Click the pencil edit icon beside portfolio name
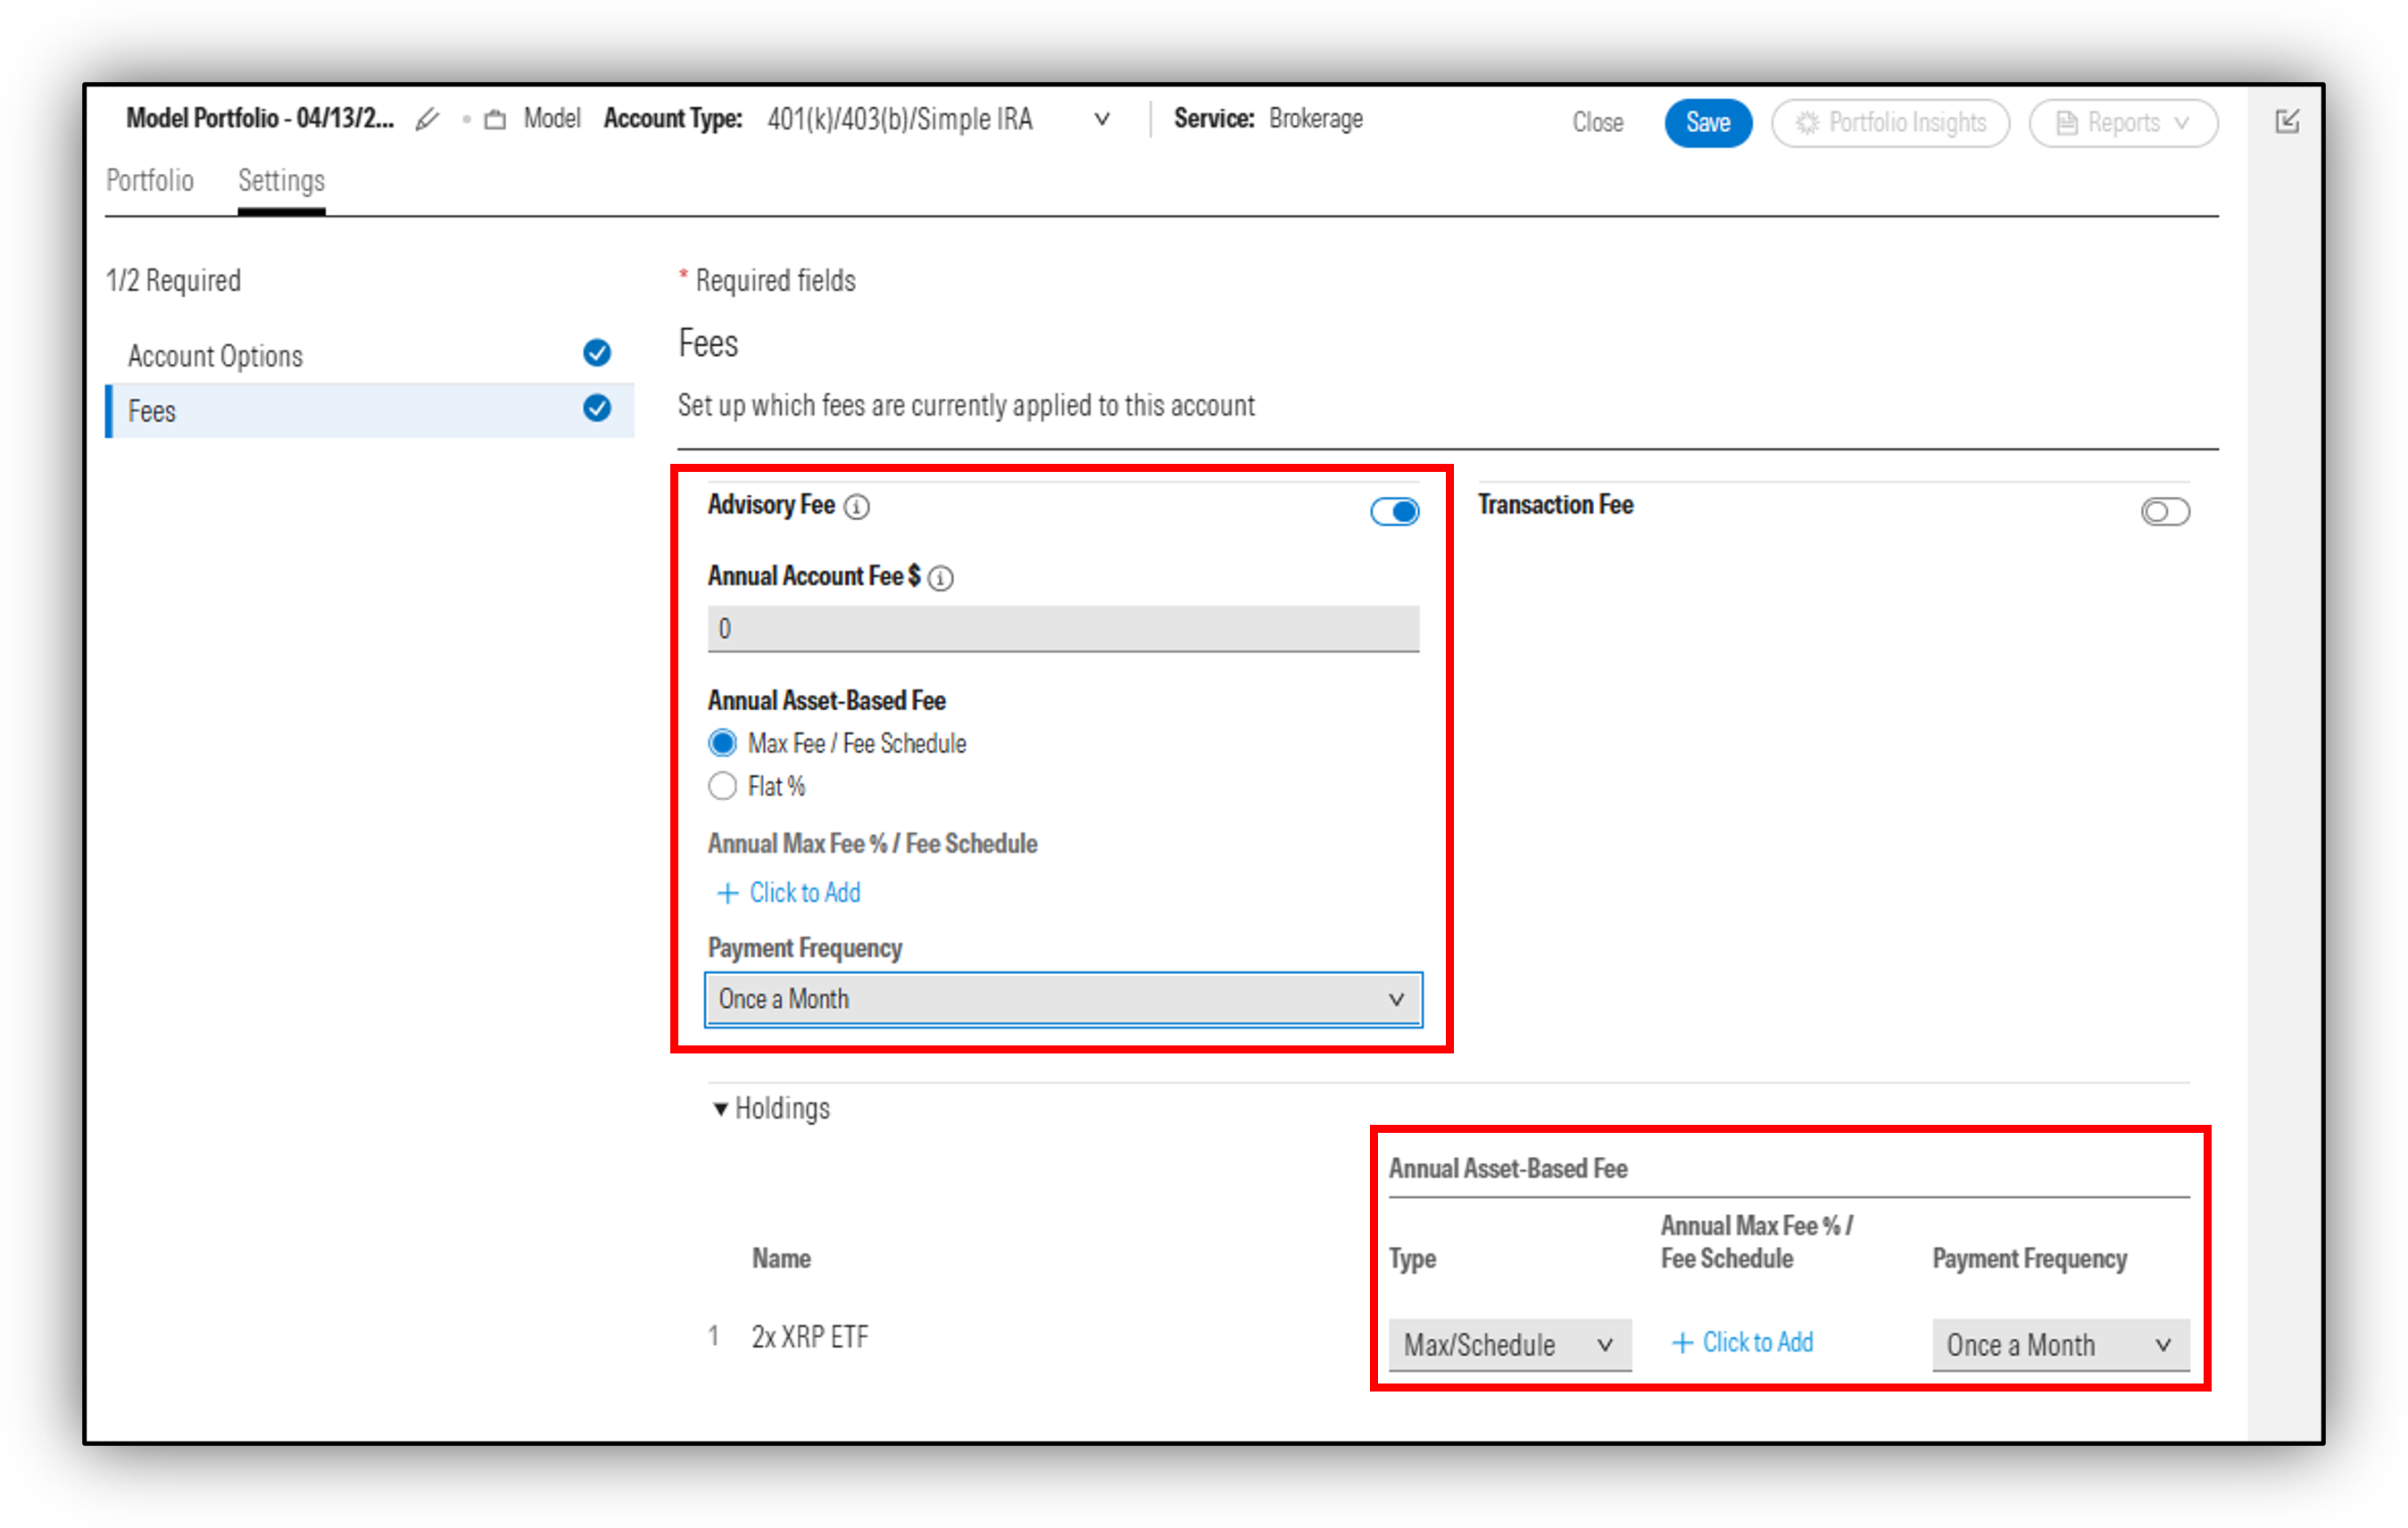This screenshot has width=2408, height=1528. [427, 120]
